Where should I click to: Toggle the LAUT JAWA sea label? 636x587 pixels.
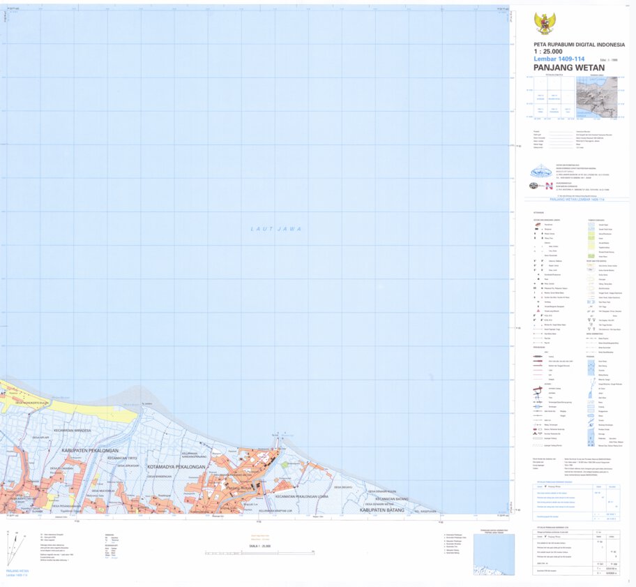click(275, 227)
